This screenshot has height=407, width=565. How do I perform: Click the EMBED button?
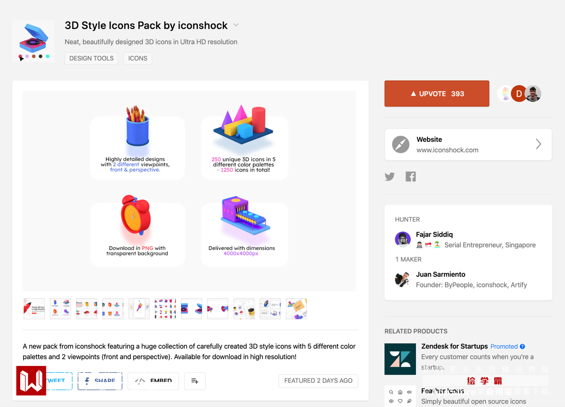(153, 381)
